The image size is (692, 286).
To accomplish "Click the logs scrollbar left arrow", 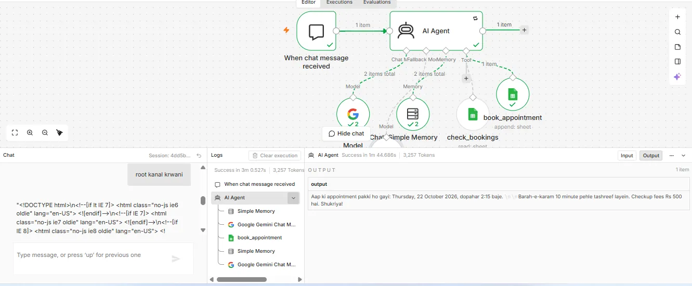I will click(x=212, y=279).
